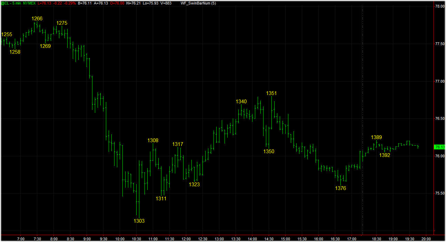The width and height of the screenshot is (446, 242).
Task: Click the net change value "-0.22"
Action: 58,3
